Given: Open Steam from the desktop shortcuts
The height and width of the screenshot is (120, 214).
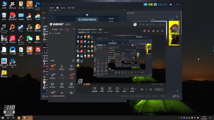Looking at the screenshot, I should (x=21, y=28).
